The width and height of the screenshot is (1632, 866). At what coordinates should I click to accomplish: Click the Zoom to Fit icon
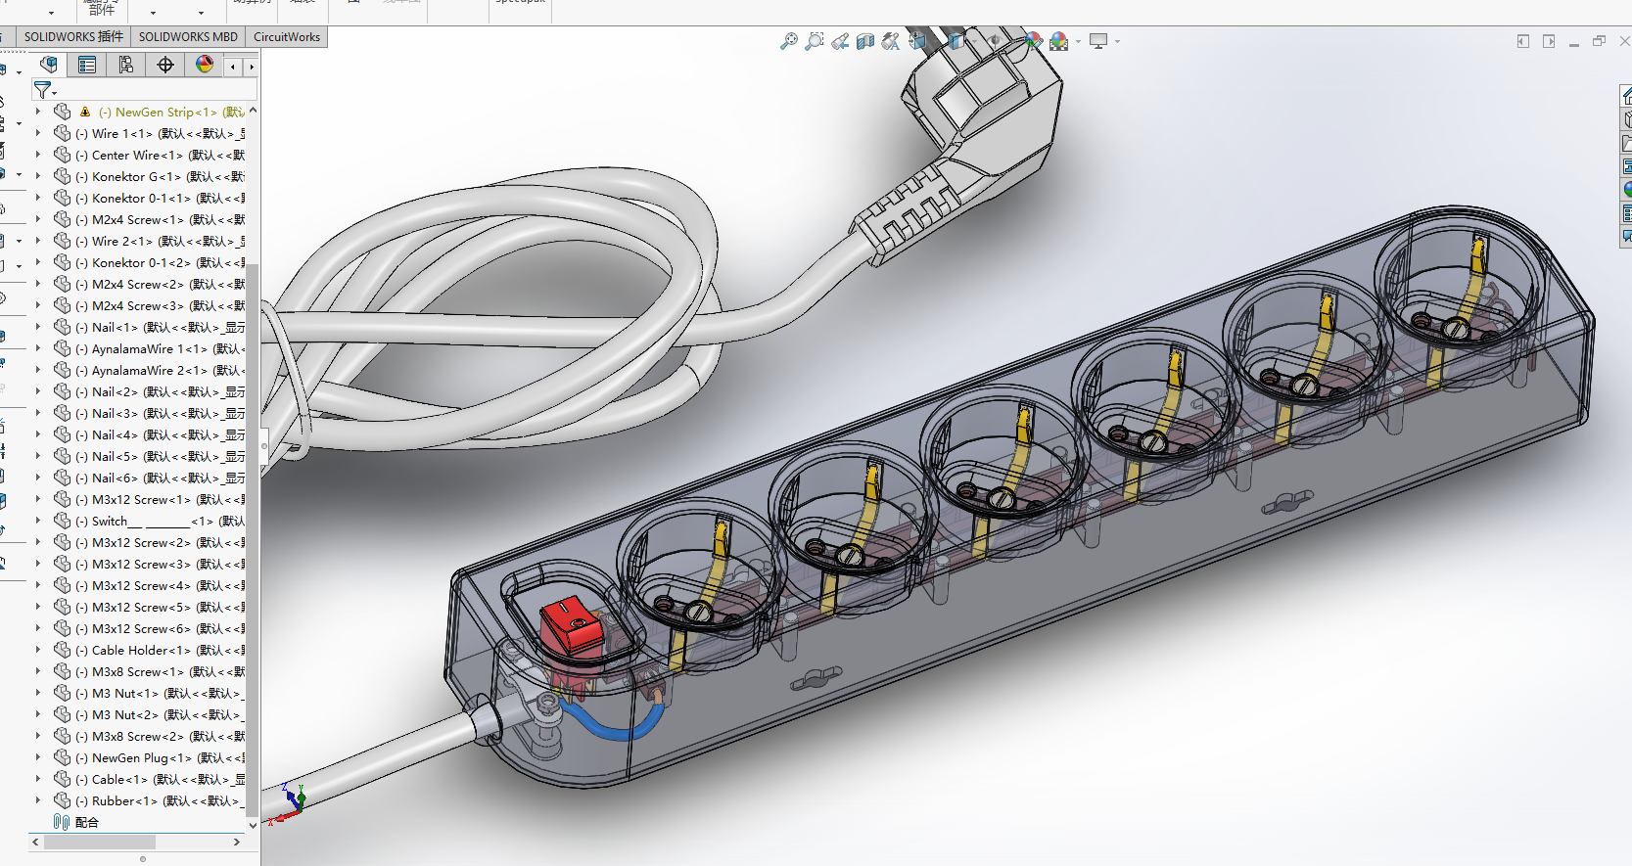point(789,41)
